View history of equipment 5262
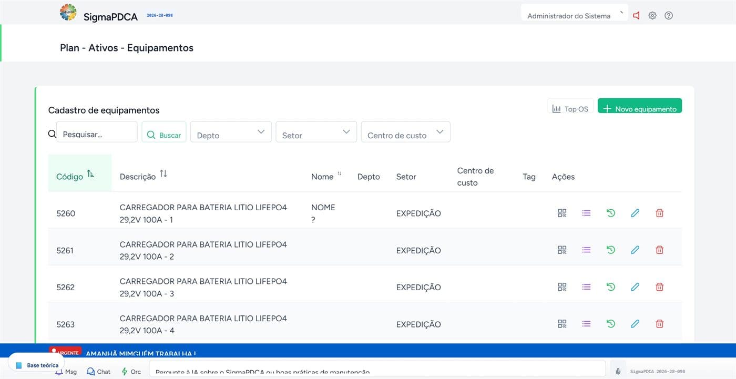This screenshot has width=736, height=379. tap(611, 287)
